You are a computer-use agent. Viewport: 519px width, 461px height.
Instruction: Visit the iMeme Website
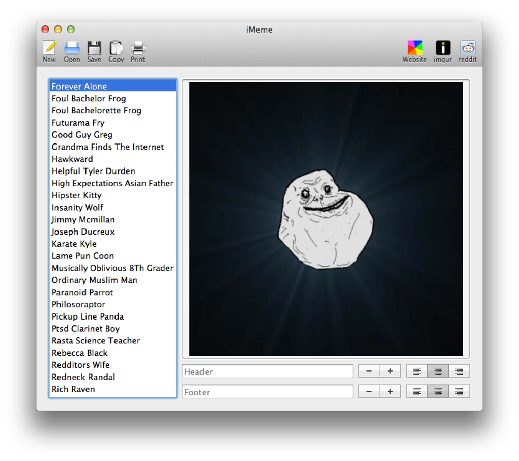tap(415, 51)
